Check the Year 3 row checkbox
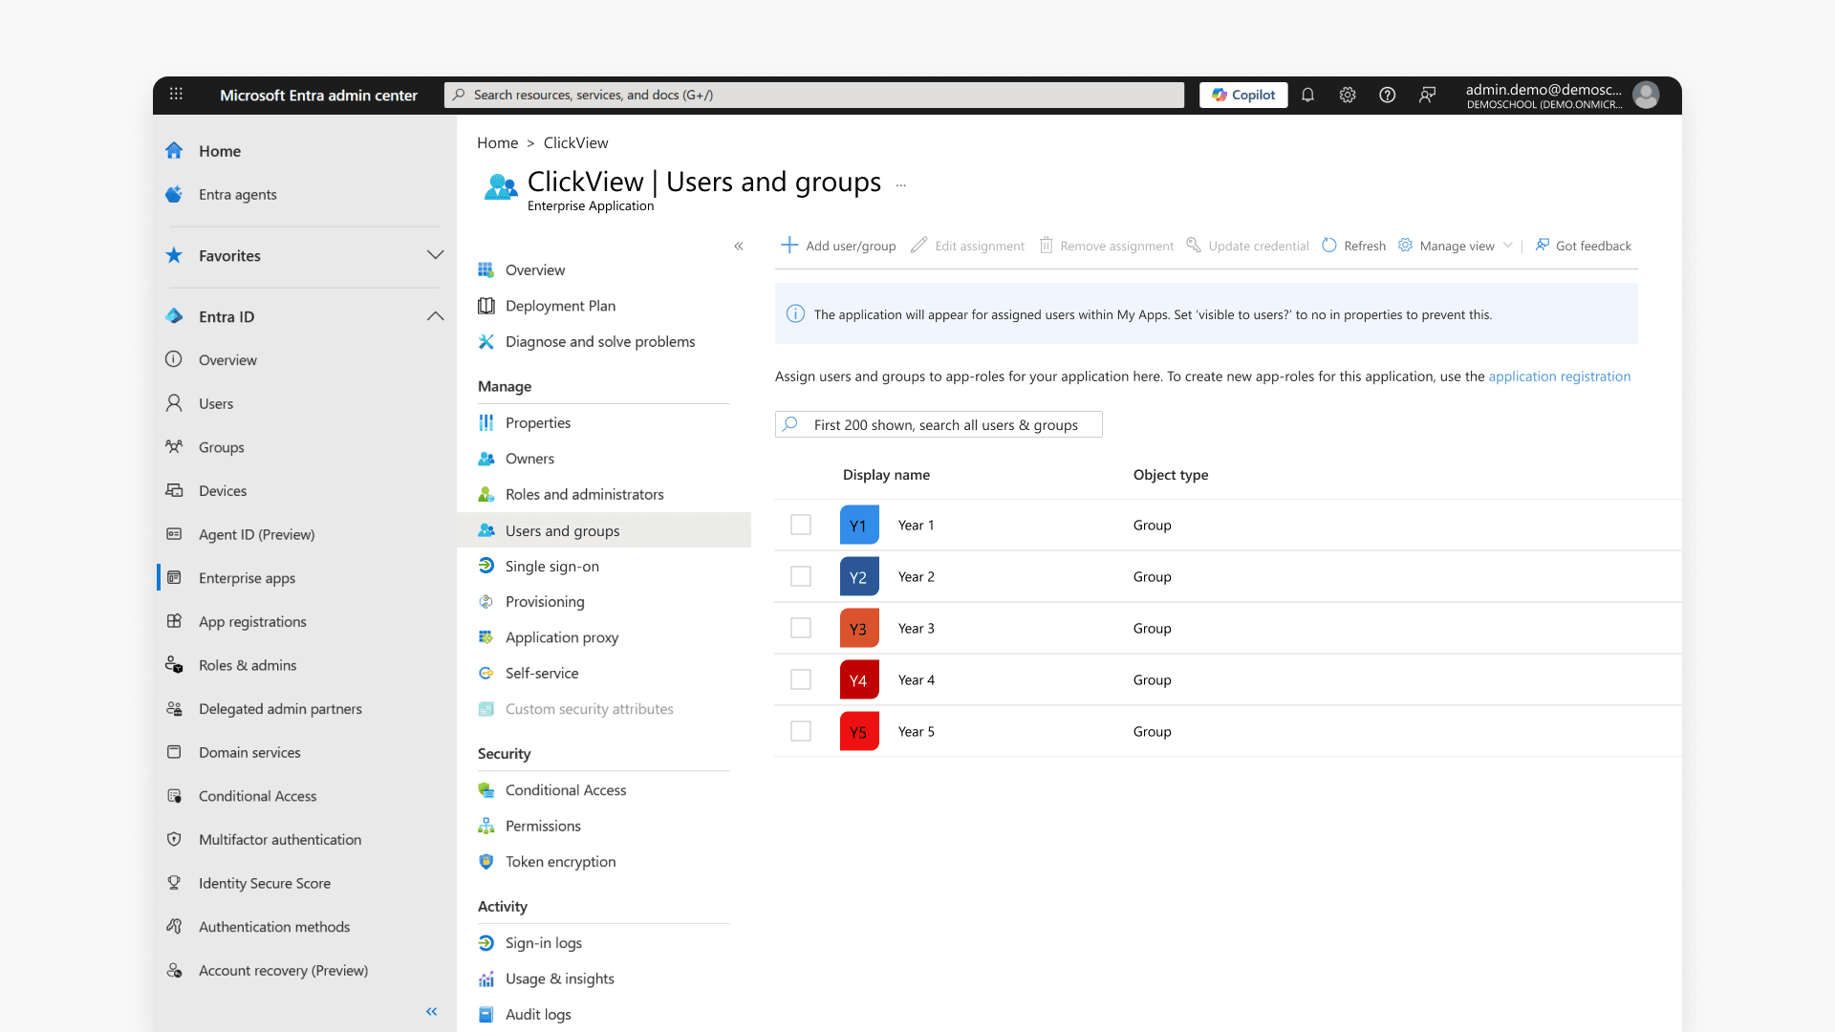The width and height of the screenshot is (1835, 1032). tap(801, 628)
